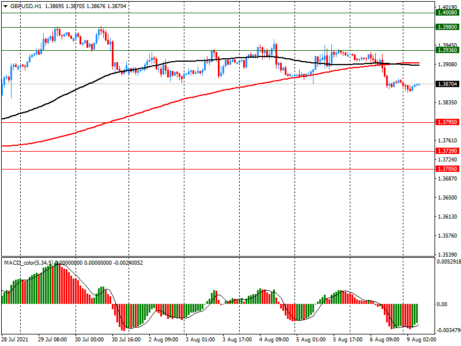Click the 5 Aug 17:00 time label
The image size is (461, 346).
pyautogui.click(x=348, y=340)
